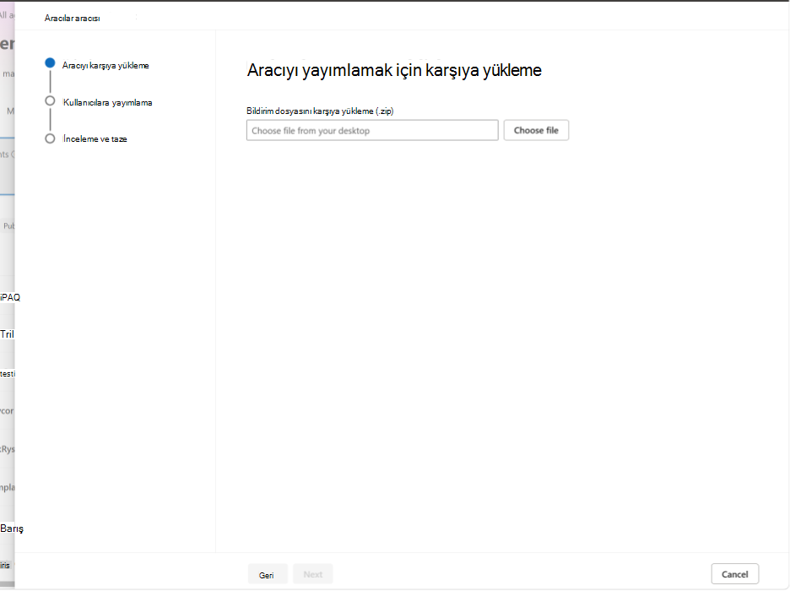Focus the 'Choose file from your desktop' field
Screen dimensions: 790x591
[x=372, y=131]
